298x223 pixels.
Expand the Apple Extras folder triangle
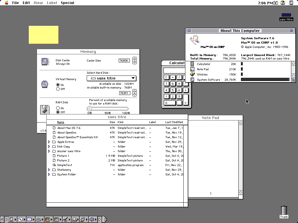click(49, 142)
